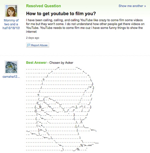Click the question title about youtube filming

[x=61, y=14]
